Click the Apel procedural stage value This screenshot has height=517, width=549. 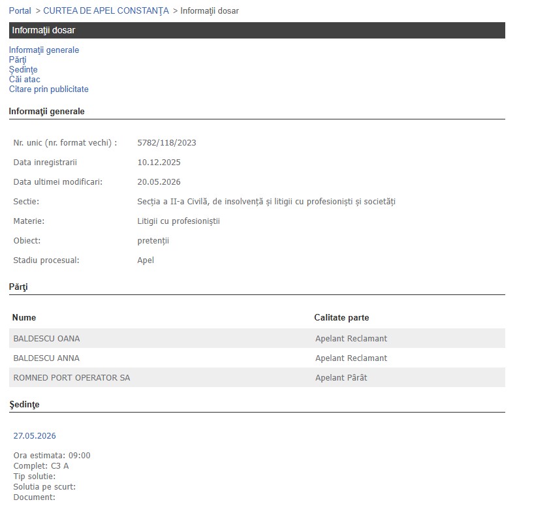tap(146, 260)
